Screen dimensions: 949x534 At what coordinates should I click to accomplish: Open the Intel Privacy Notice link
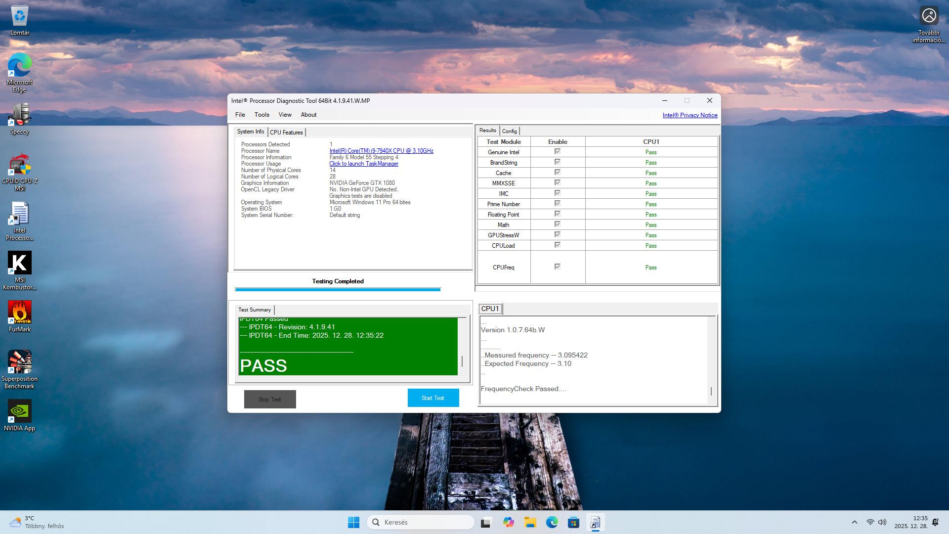(x=690, y=115)
